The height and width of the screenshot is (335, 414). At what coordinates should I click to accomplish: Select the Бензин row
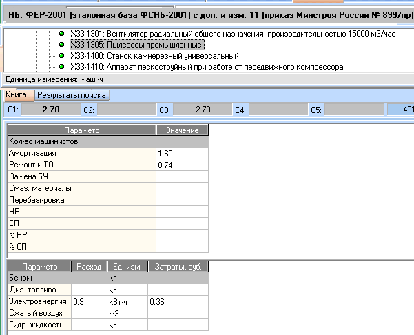[x=108, y=278]
